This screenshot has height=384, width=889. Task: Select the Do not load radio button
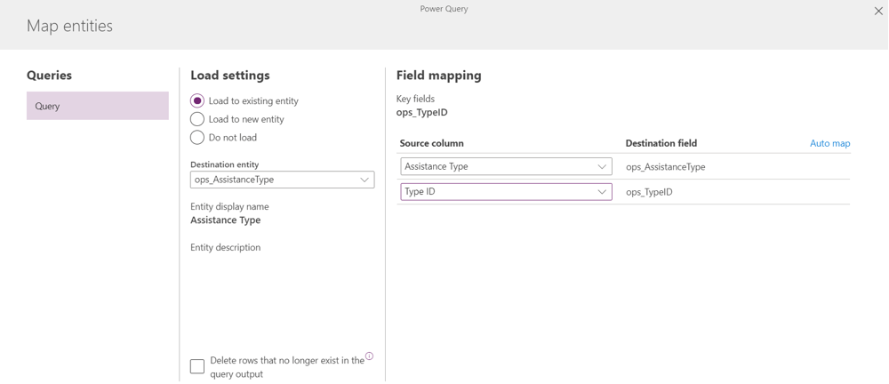tap(197, 138)
